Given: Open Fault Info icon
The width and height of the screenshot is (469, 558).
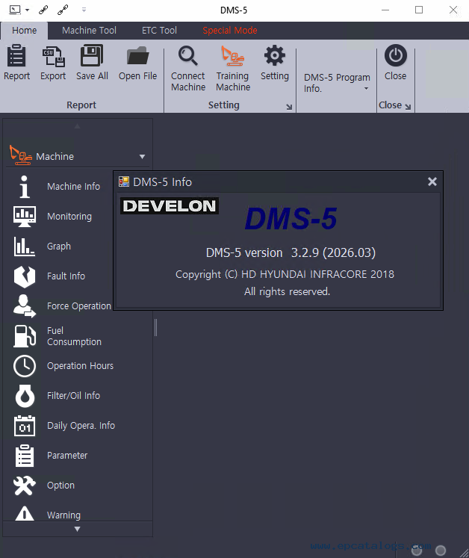Looking at the screenshot, I should pyautogui.click(x=24, y=276).
